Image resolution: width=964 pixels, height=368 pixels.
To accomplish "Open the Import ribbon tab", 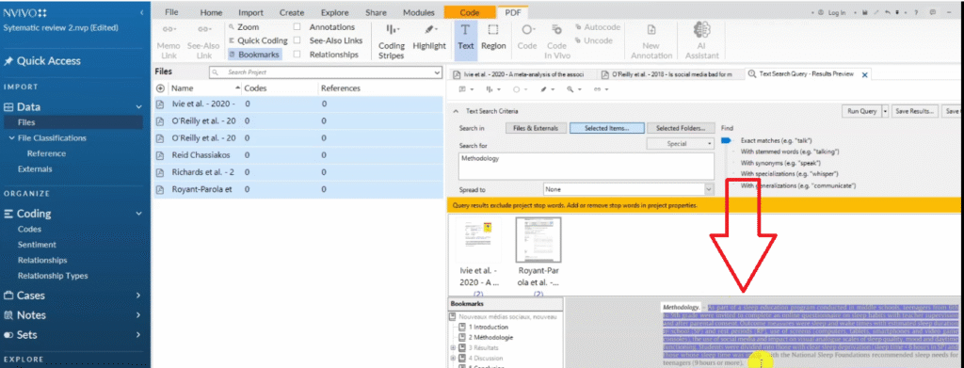I will coord(250,12).
